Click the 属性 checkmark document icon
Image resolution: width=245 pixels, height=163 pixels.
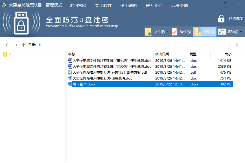(x=174, y=32)
